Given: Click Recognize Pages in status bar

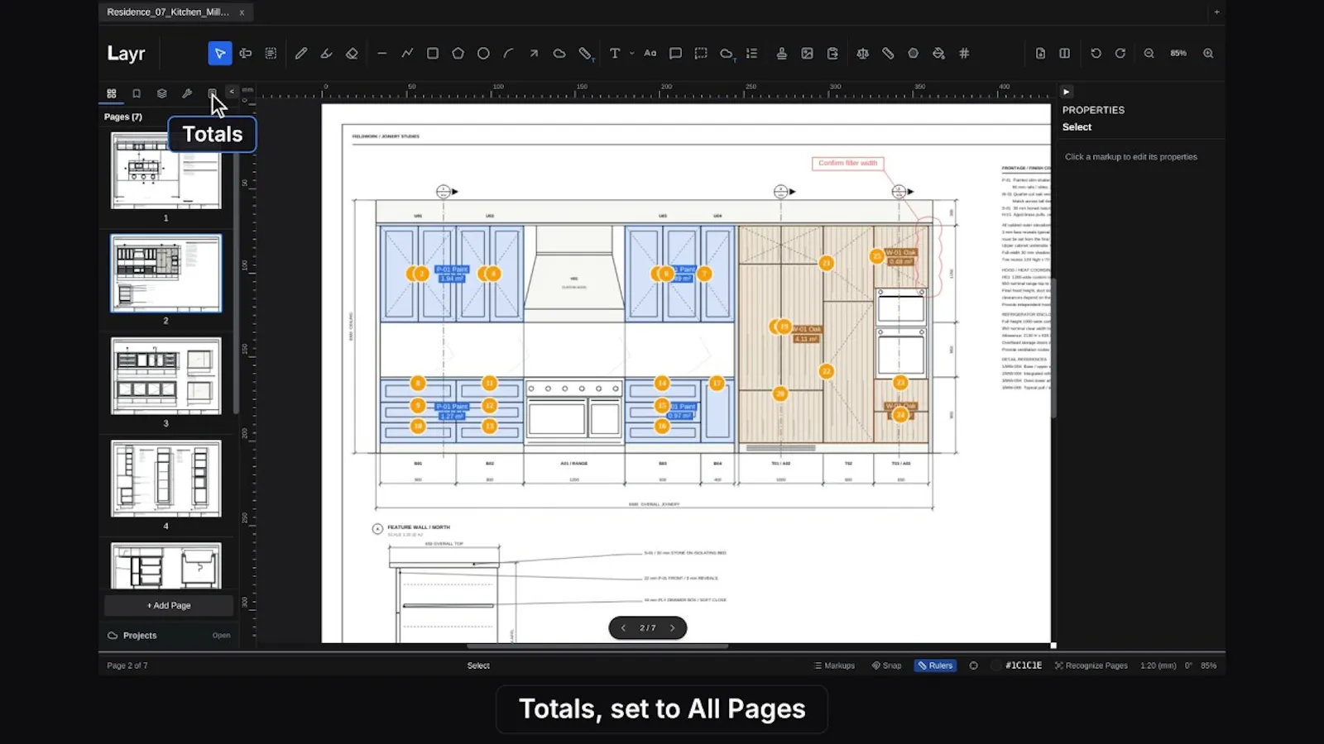Looking at the screenshot, I should point(1091,665).
